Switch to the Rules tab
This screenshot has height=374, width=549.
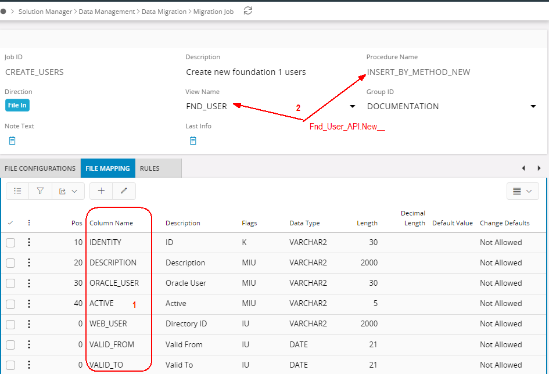[x=150, y=168]
